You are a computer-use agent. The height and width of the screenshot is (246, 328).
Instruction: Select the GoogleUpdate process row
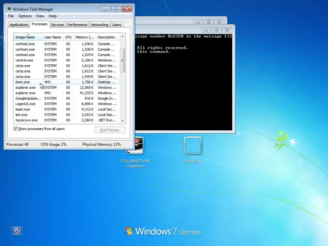click(67, 98)
